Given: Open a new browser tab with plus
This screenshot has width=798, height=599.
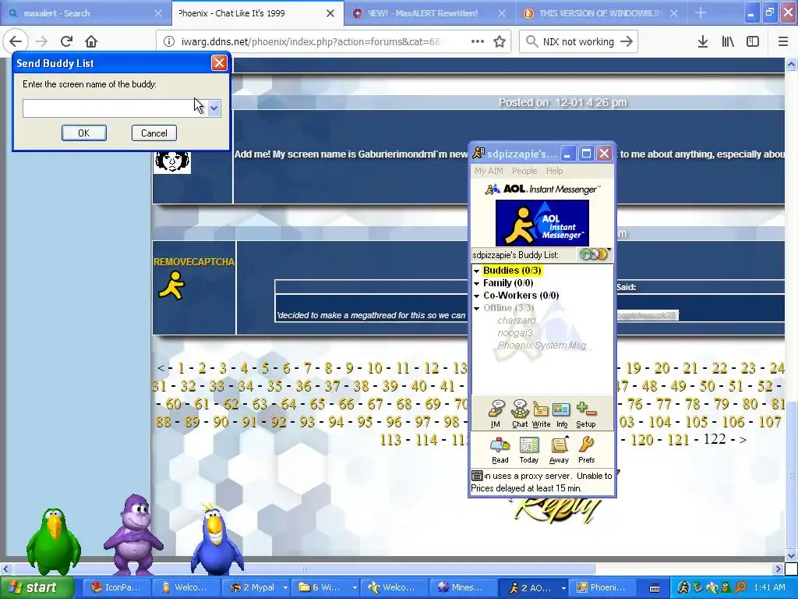Looking at the screenshot, I should [701, 12].
